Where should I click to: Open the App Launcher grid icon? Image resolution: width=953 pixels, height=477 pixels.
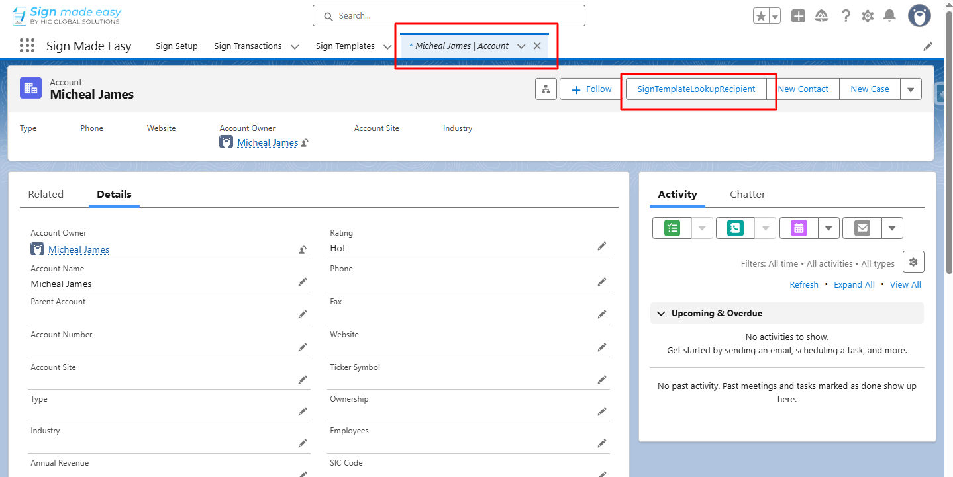(27, 46)
